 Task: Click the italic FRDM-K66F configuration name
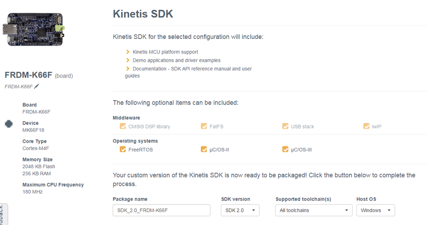pyautogui.click(x=18, y=87)
